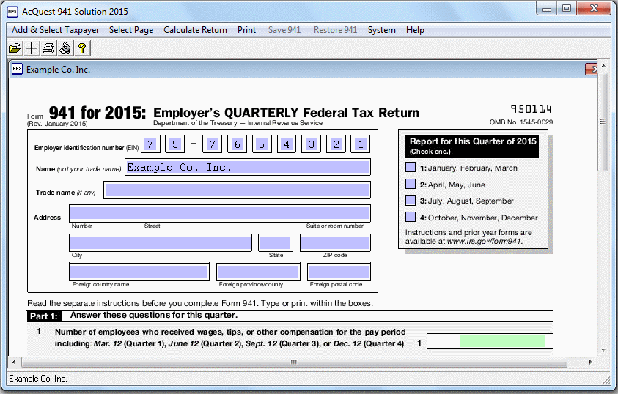
Task: Check quarter 4: October, November, December
Action: pos(411,217)
